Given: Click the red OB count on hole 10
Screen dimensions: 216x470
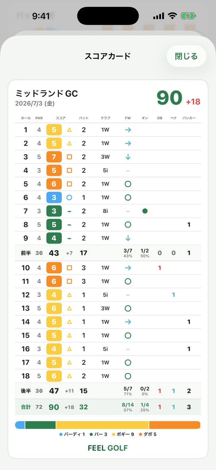Looking at the screenshot, I should point(159,268).
